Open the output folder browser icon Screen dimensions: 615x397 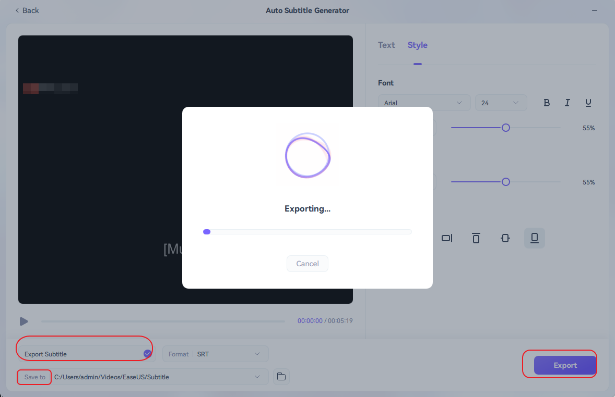pyautogui.click(x=281, y=377)
